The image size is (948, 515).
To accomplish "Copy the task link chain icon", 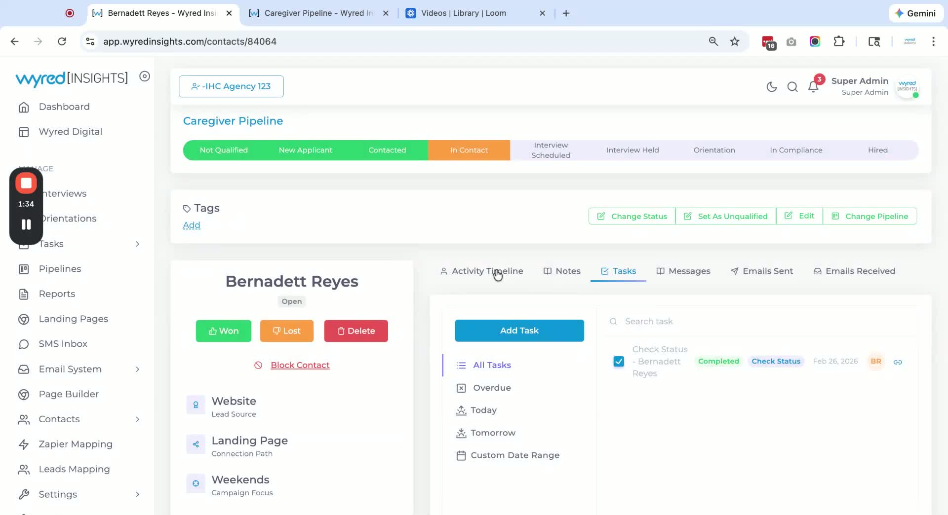I will point(898,362).
